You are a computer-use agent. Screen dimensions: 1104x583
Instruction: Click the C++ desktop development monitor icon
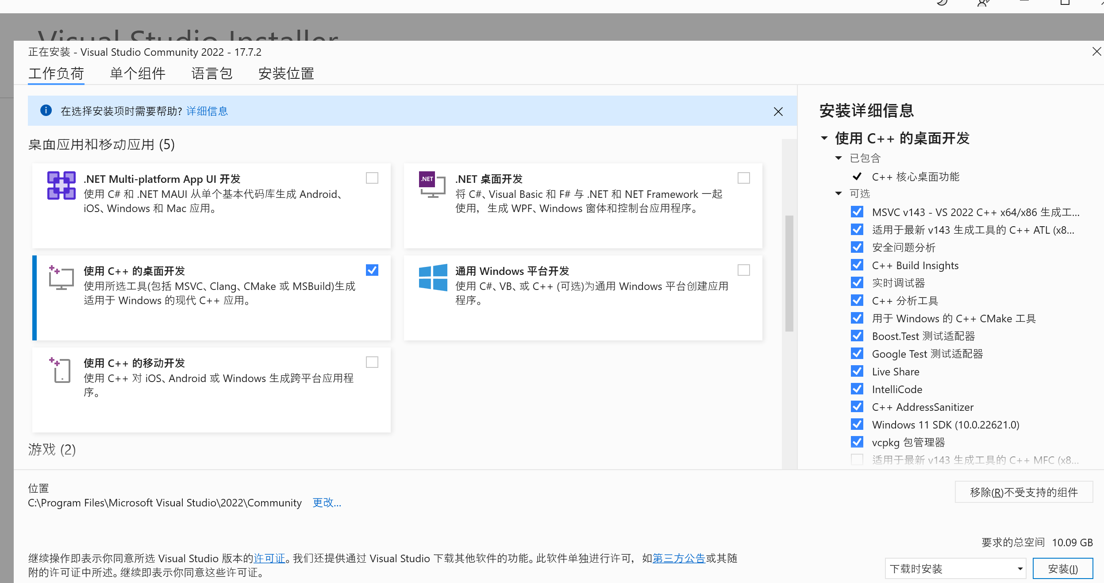61,278
